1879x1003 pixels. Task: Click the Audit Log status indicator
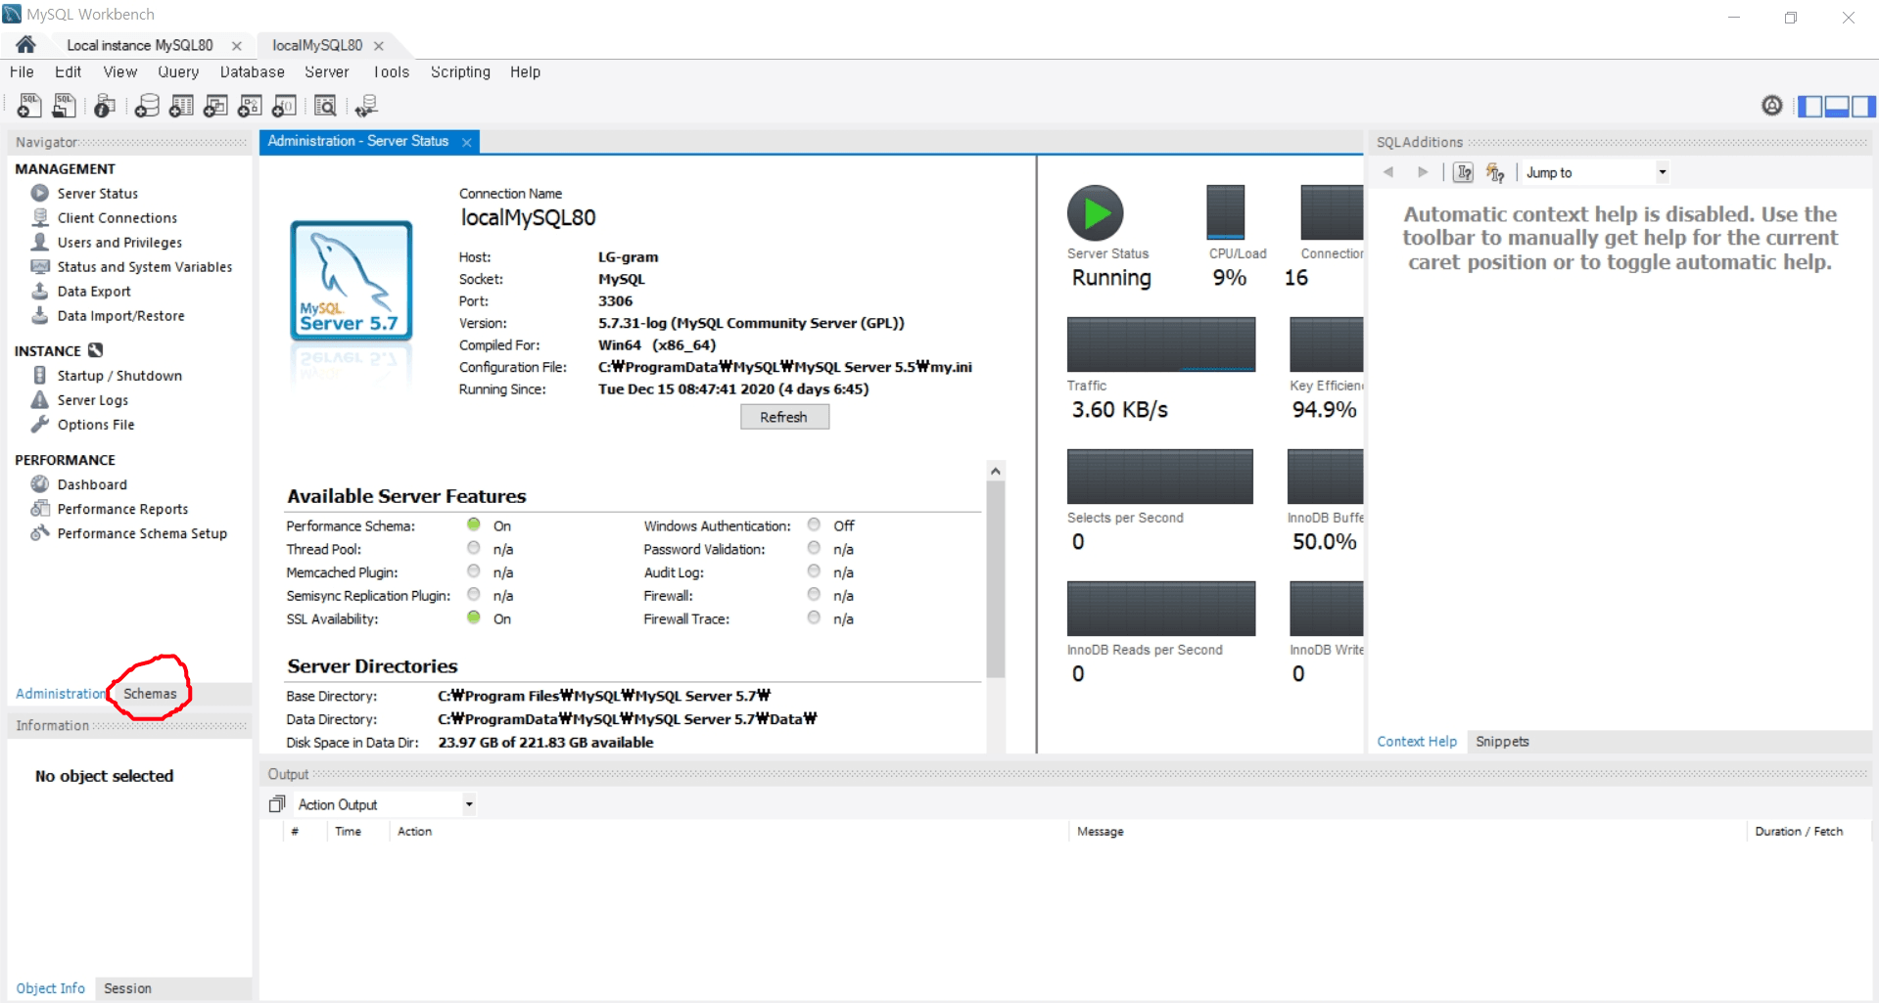(x=814, y=571)
